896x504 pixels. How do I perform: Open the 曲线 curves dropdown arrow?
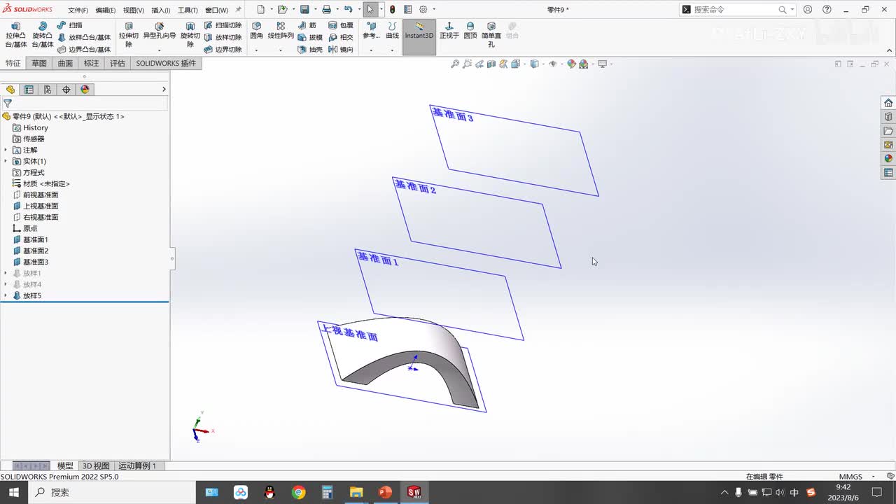[392, 50]
